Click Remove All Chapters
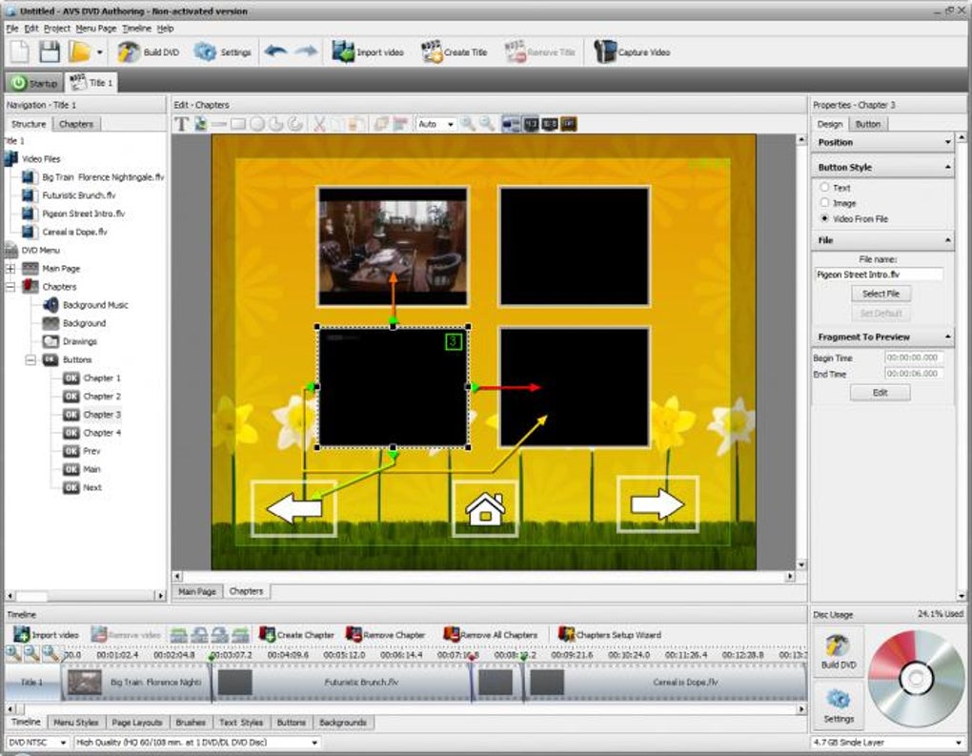 tap(491, 634)
